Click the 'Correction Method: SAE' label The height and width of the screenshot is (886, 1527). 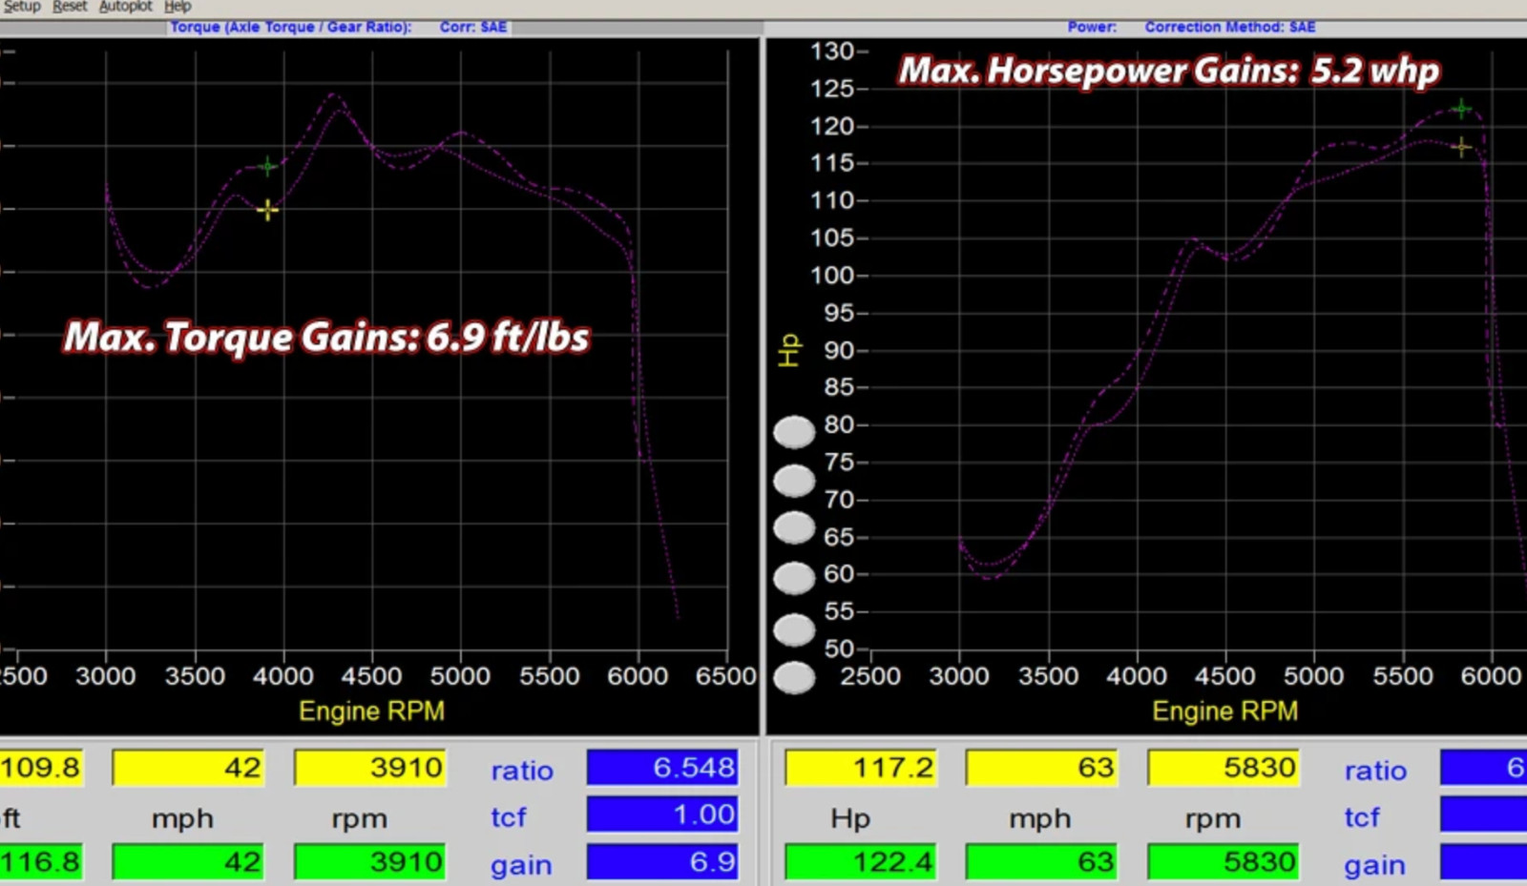tap(1230, 27)
